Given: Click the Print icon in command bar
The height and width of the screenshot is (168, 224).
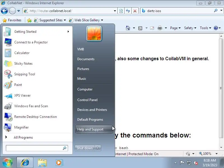Looking at the screenshot, I should click(x=160, y=28).
